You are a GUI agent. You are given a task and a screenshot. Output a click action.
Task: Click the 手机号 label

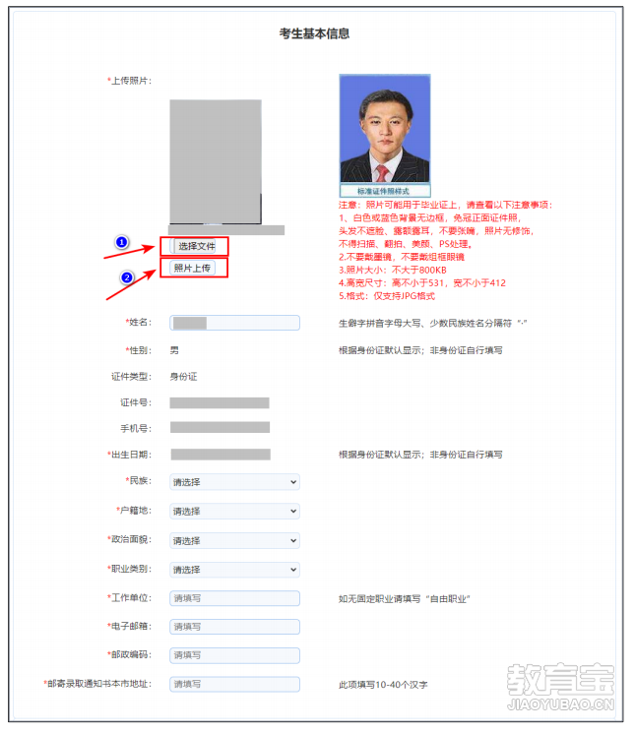(136, 428)
